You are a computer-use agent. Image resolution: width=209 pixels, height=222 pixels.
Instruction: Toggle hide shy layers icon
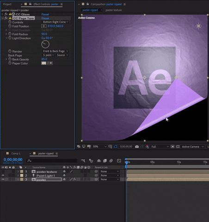click(99, 161)
